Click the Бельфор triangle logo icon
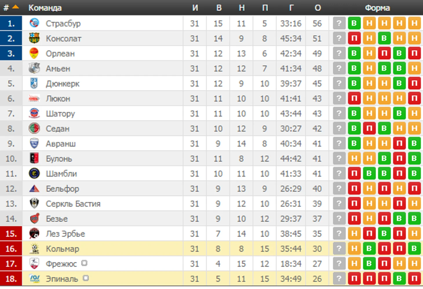 click(34, 189)
